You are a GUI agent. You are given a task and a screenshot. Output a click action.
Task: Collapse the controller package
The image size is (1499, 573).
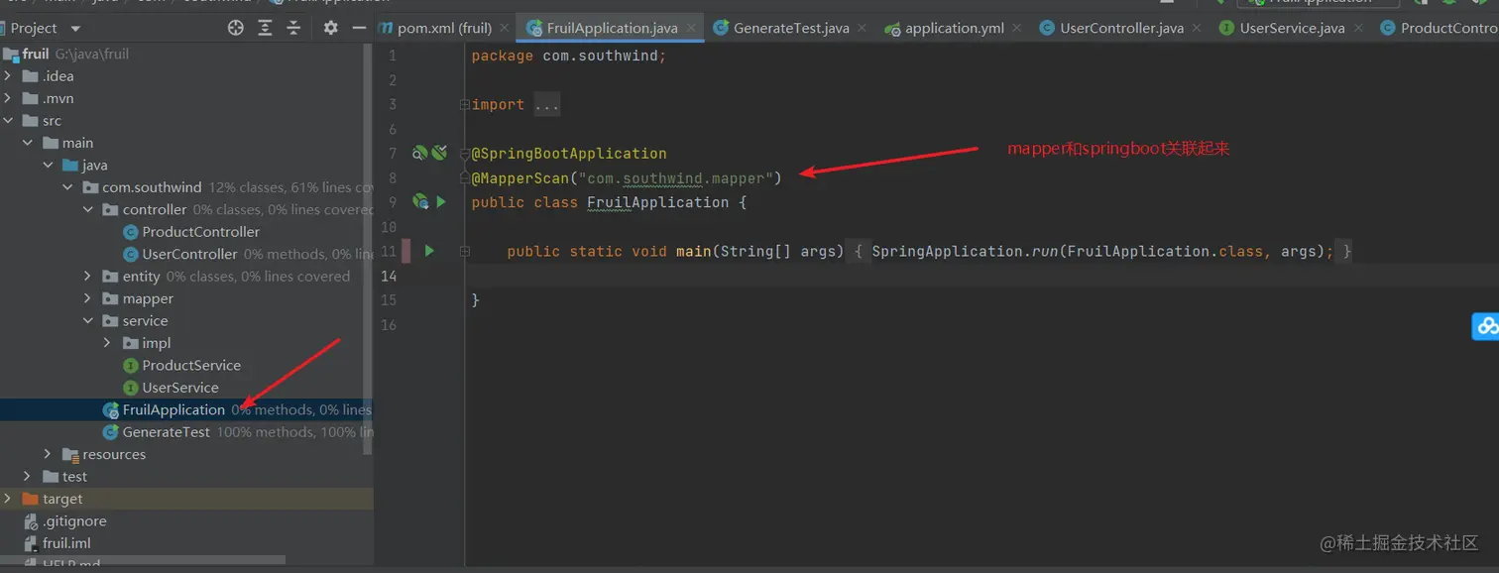coord(87,209)
